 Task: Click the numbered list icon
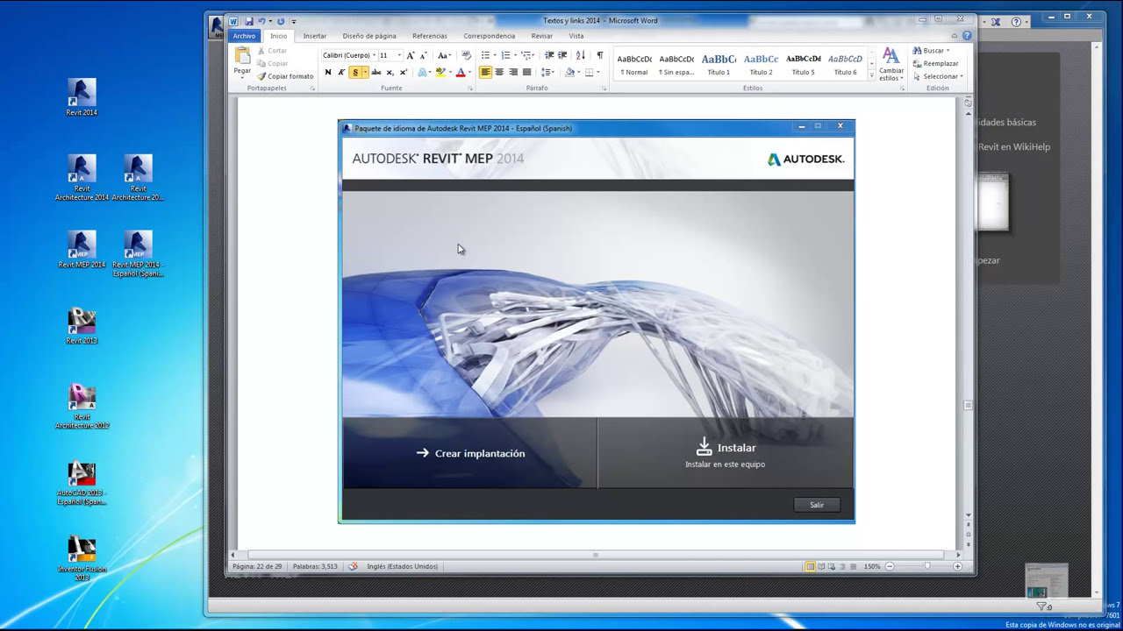click(x=506, y=55)
